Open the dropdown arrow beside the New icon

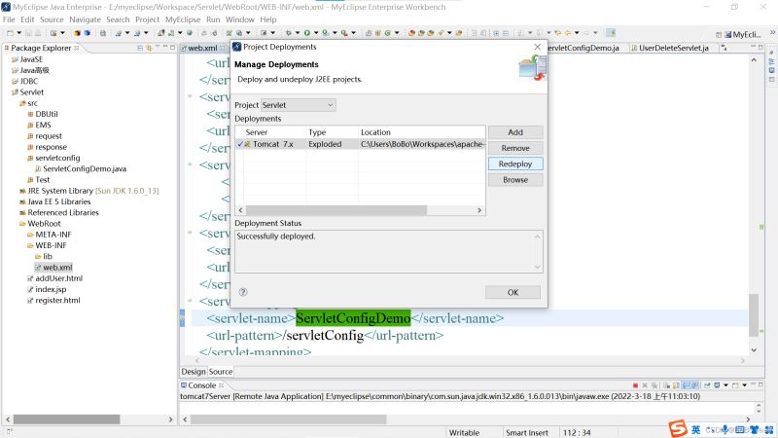(x=18, y=33)
